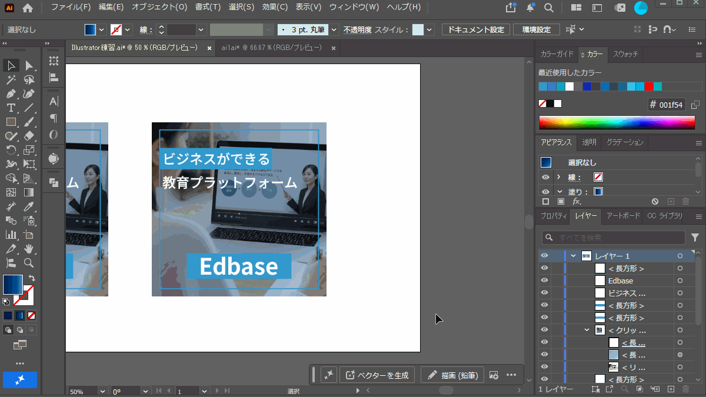
Task: Expand the 線 row in Appearance panel
Action: click(558, 177)
